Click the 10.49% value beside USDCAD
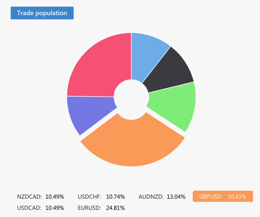 point(55,207)
